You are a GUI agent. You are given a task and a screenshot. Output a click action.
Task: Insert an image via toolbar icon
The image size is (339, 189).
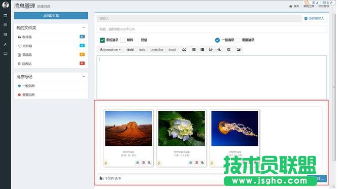(x=239, y=50)
